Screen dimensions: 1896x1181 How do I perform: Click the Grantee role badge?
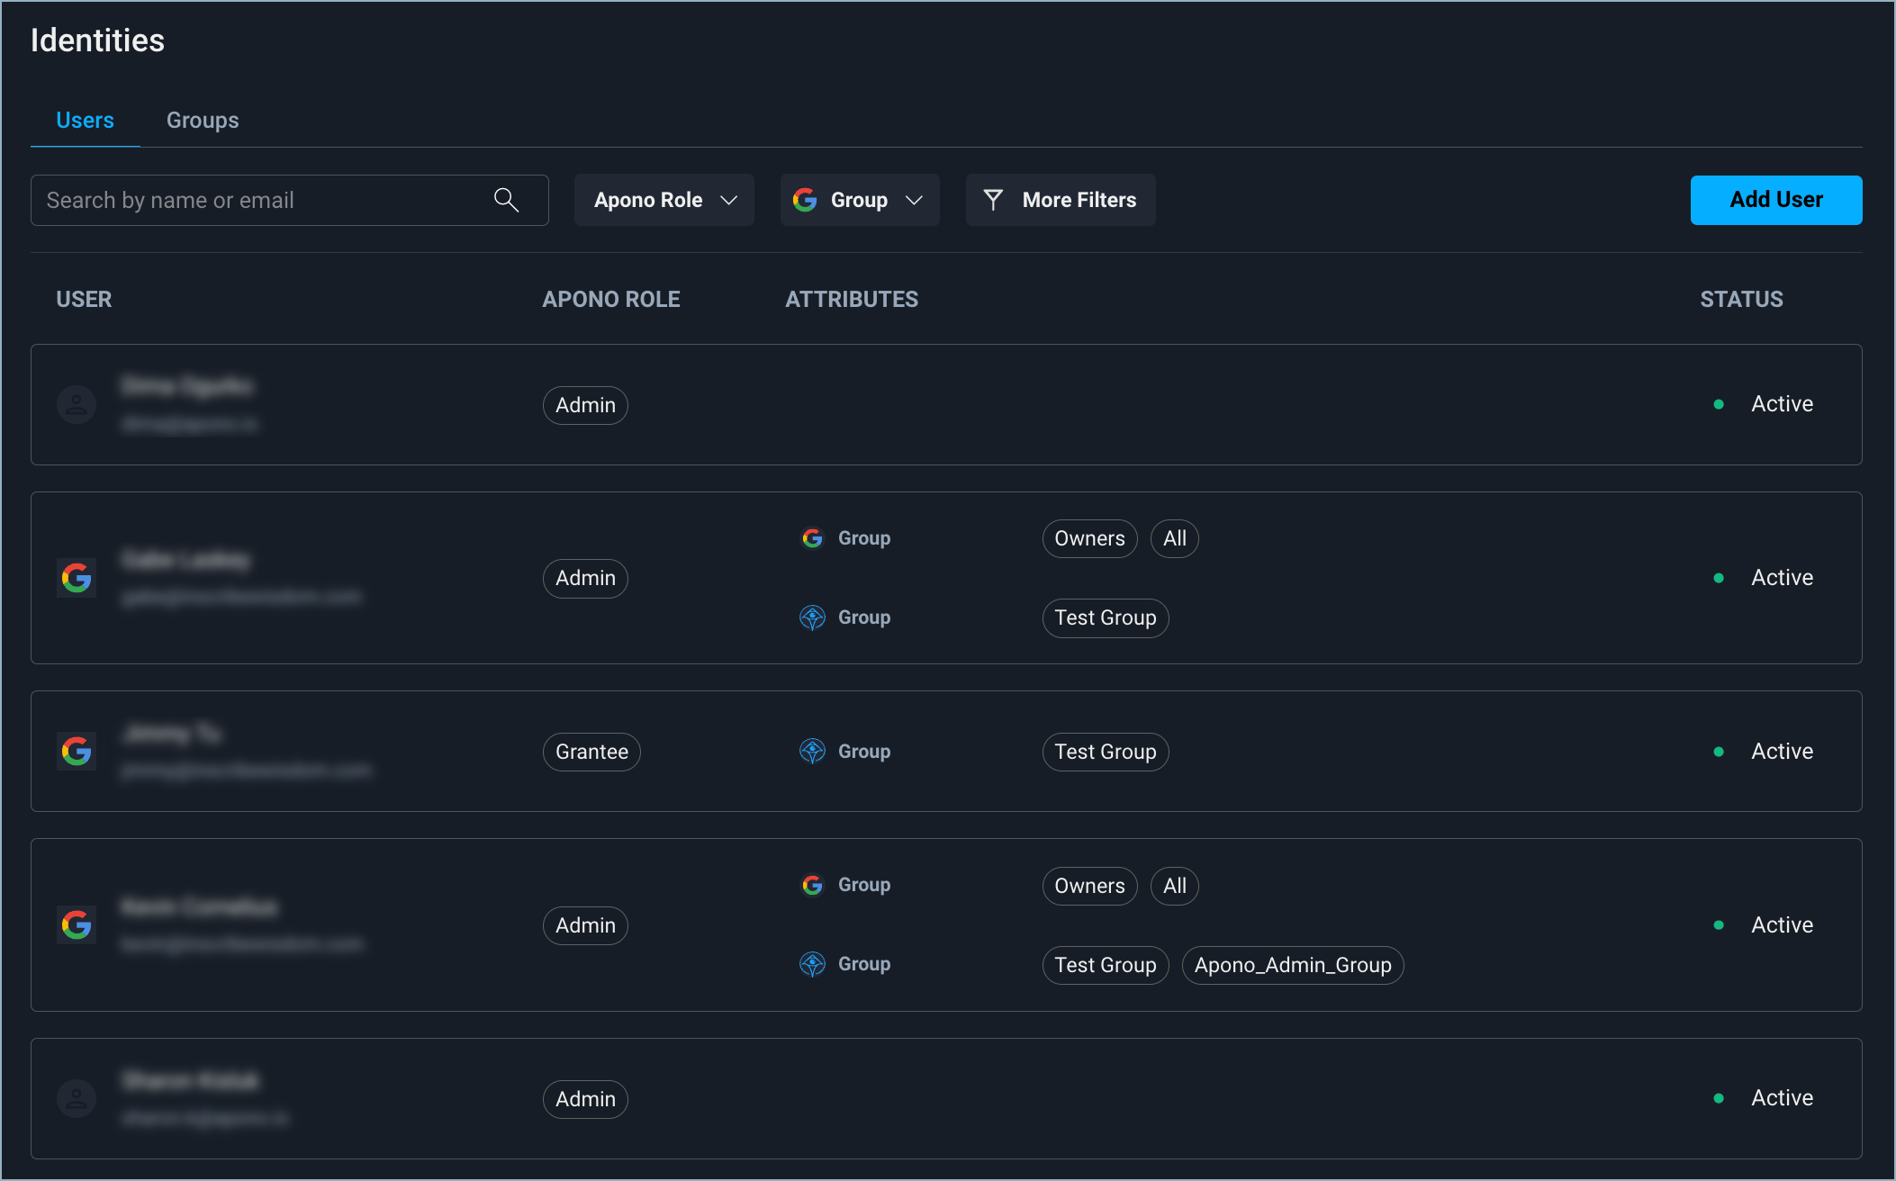coord(591,752)
